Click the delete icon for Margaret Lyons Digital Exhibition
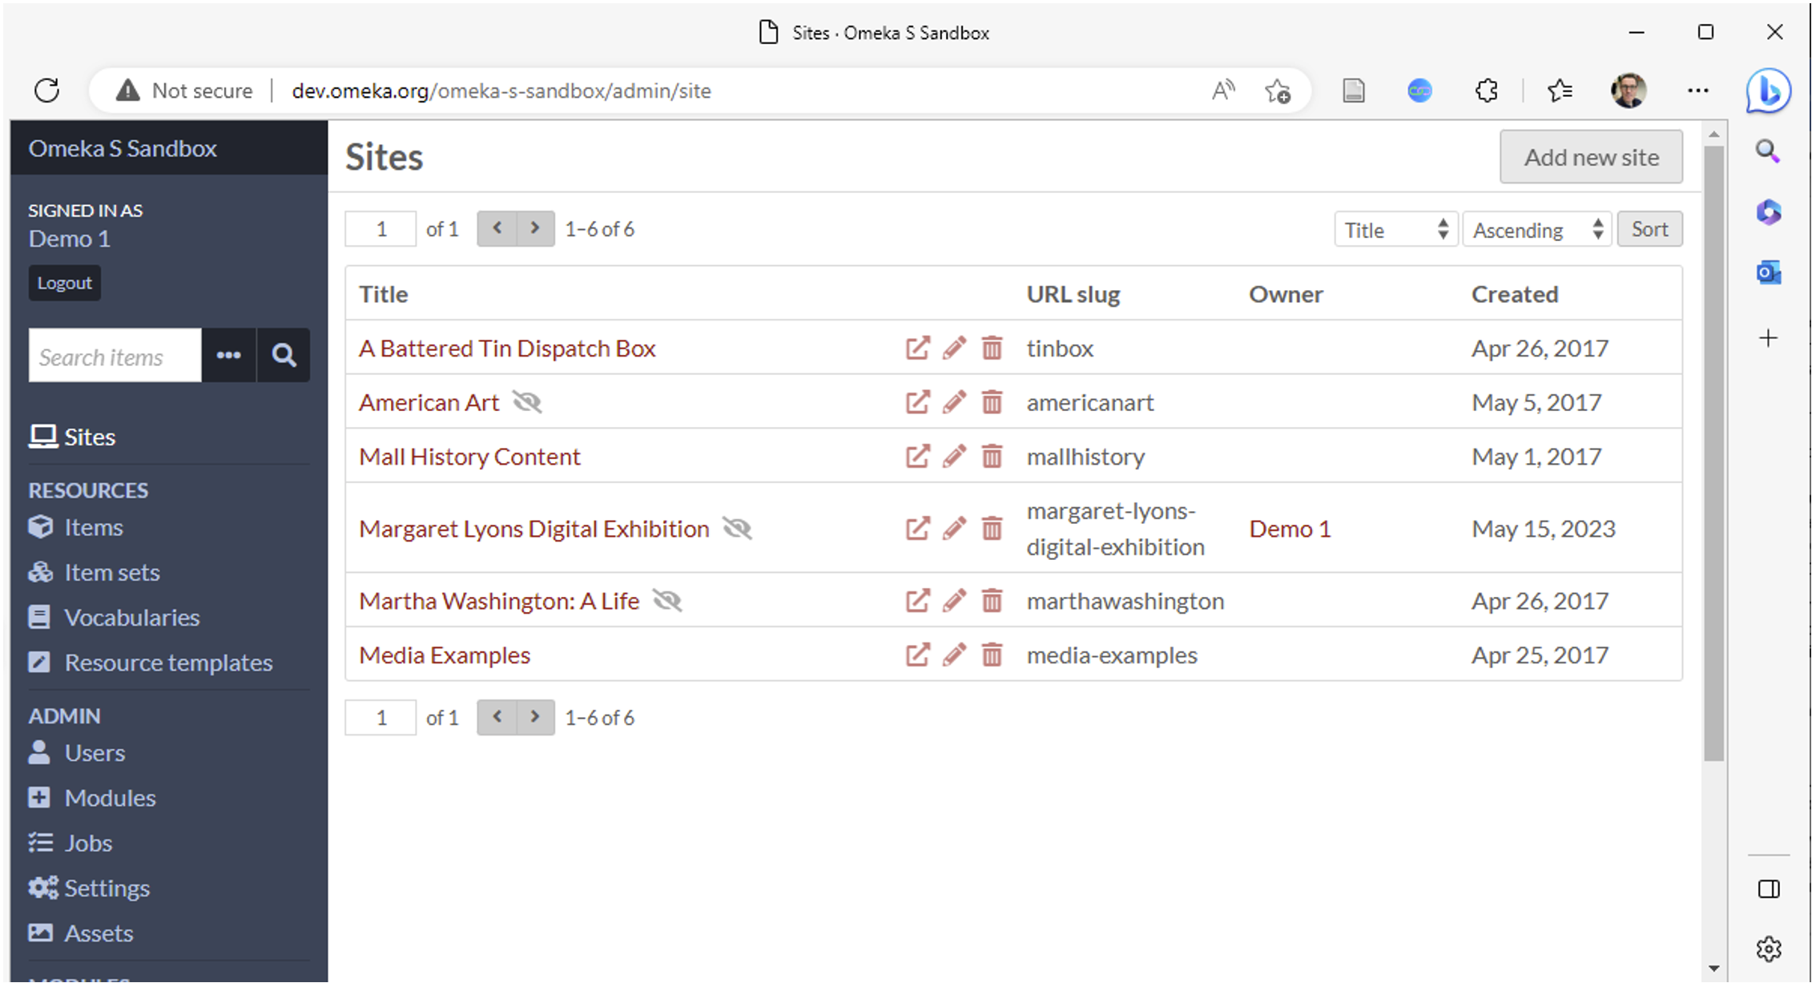This screenshot has width=1816, height=987. point(993,527)
